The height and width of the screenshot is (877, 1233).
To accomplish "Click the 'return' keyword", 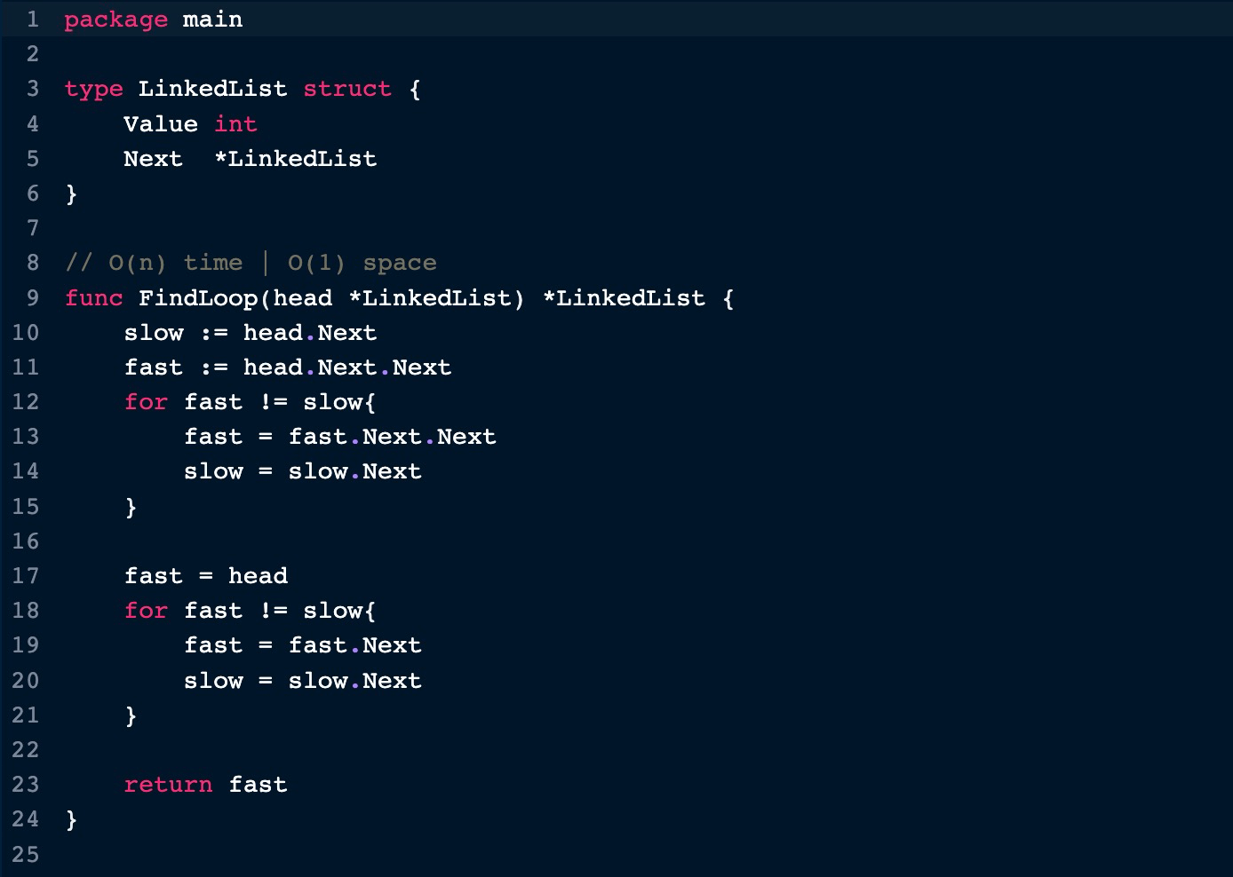I will (x=168, y=785).
